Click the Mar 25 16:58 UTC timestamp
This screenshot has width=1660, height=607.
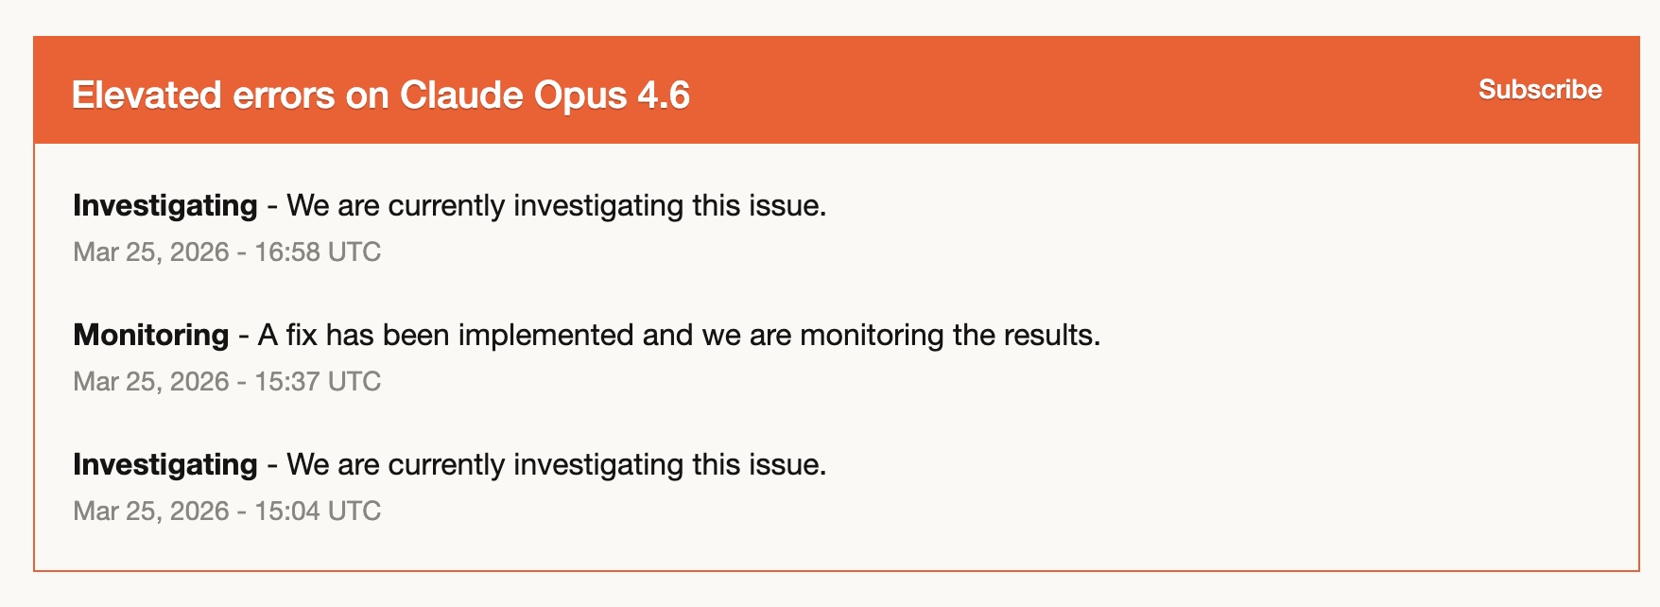(x=227, y=252)
